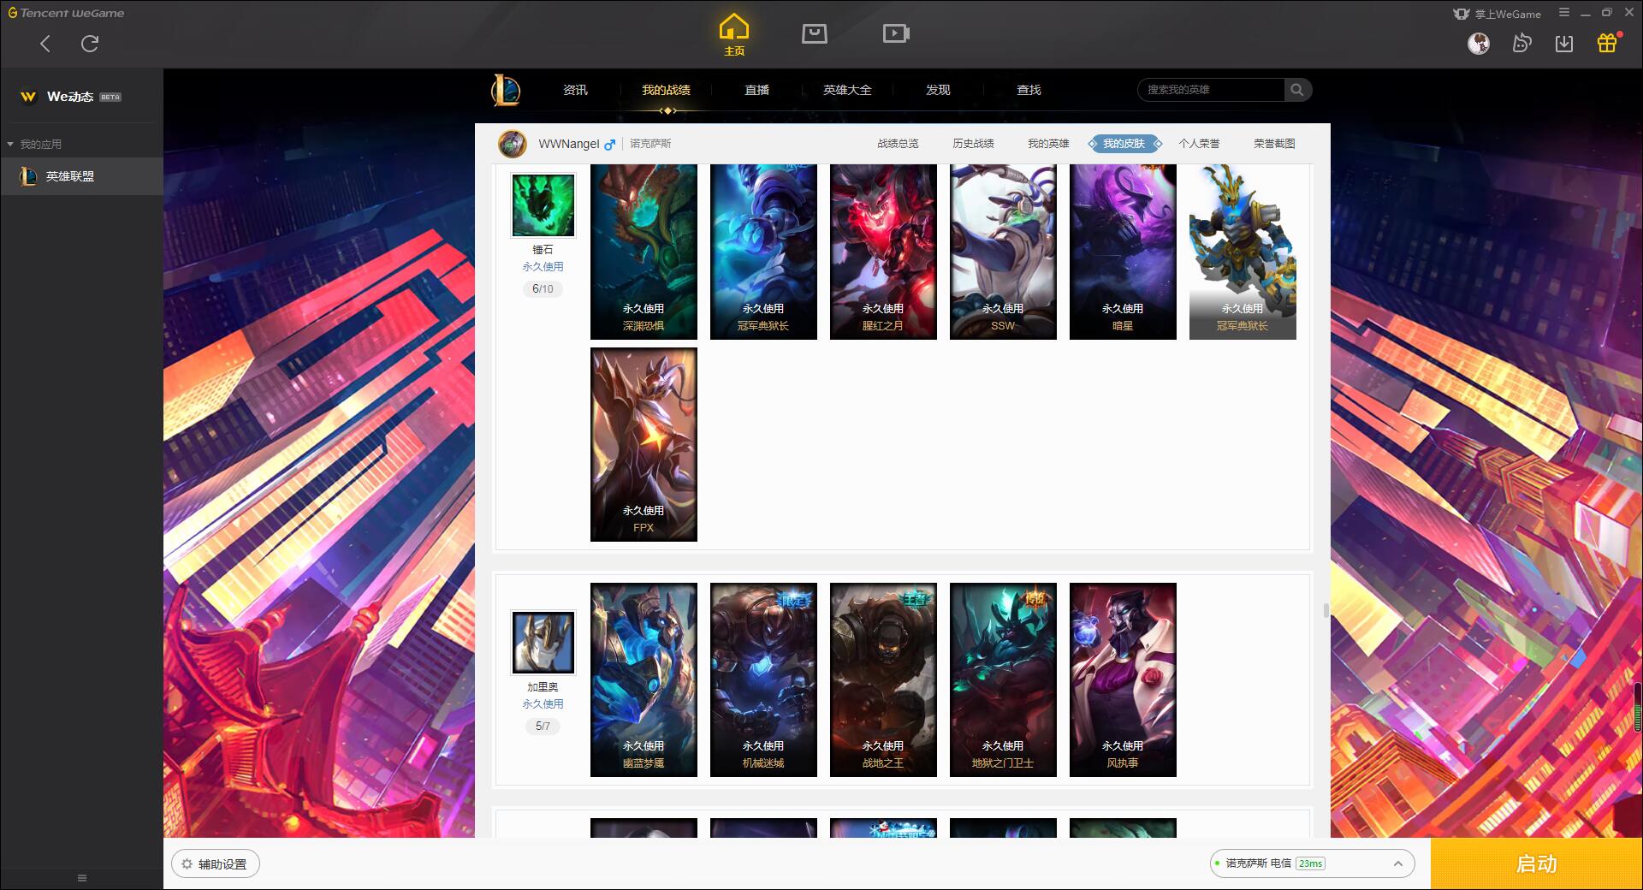Click the 启动 launch button
Viewport: 1643px width, 890px height.
point(1536,863)
